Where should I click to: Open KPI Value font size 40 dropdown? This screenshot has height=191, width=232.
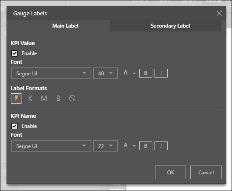[x=105, y=73]
